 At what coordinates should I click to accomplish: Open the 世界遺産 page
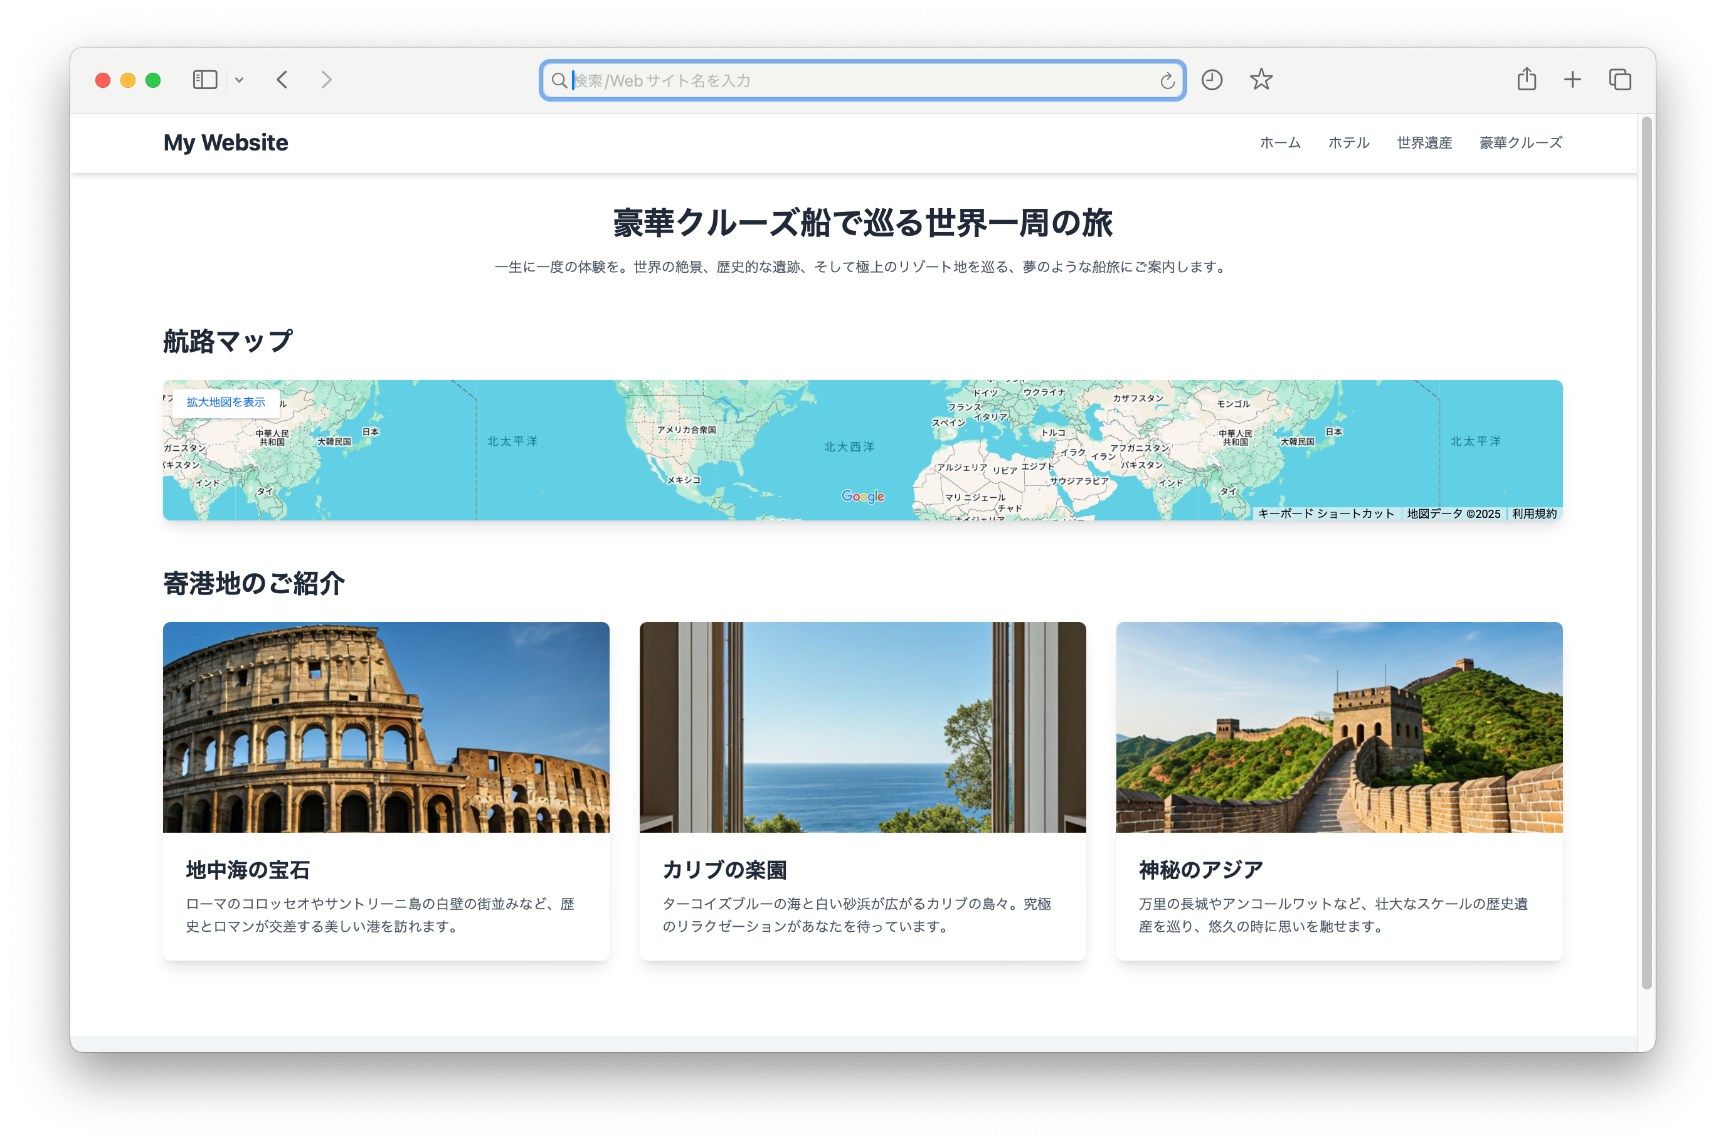point(1423,143)
